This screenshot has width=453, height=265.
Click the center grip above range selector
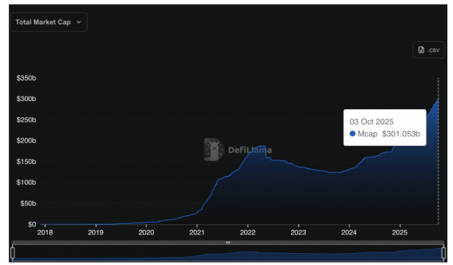228,242
